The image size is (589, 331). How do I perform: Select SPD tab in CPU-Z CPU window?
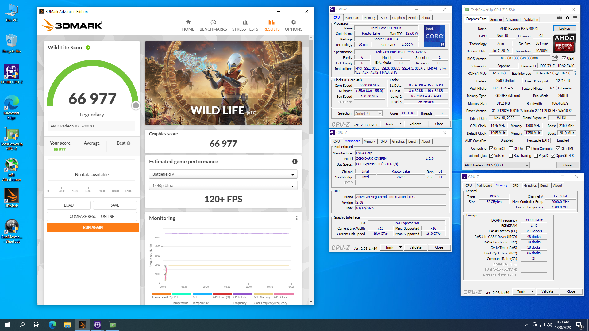point(383,18)
